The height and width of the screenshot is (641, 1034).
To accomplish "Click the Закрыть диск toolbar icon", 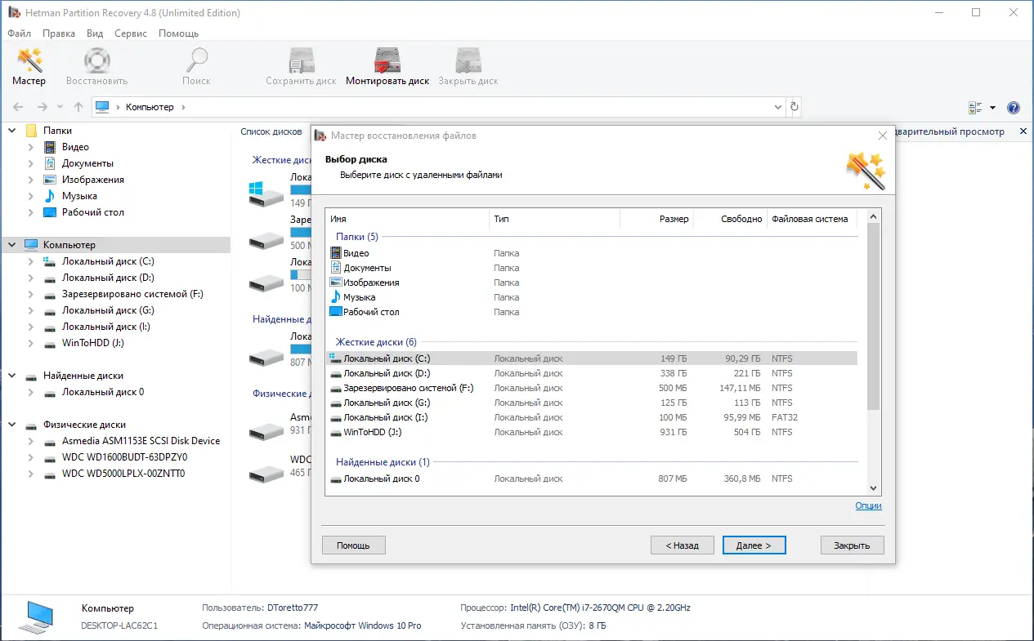I will tap(468, 61).
